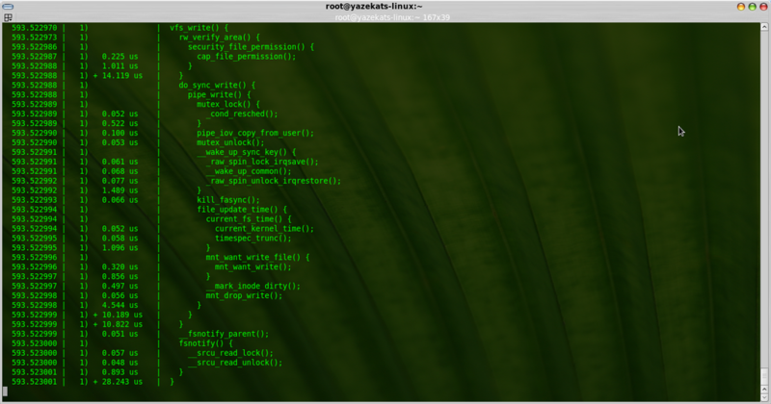Image resolution: width=771 pixels, height=404 pixels.
Task: Click the 1.489 us duration value
Action: click(x=120, y=190)
